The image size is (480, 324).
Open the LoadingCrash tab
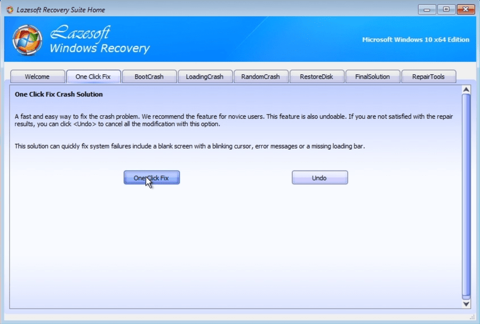(x=205, y=77)
